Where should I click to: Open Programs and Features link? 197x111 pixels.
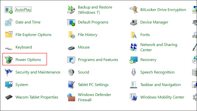click(x=98, y=60)
